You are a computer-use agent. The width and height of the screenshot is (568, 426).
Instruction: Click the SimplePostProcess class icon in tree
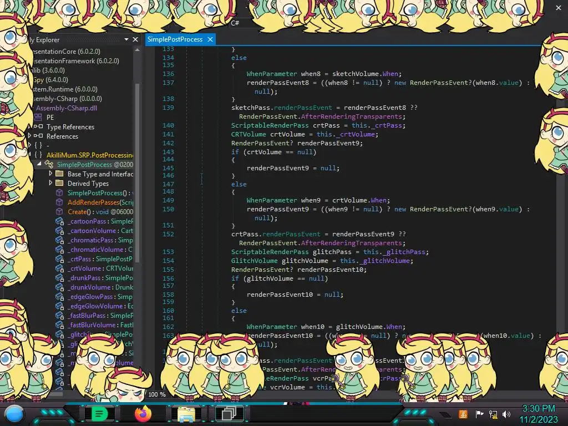pyautogui.click(x=49, y=164)
